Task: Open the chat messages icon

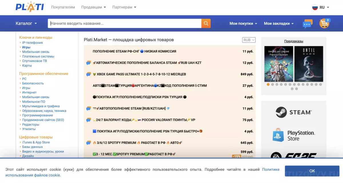Action: (308, 24)
